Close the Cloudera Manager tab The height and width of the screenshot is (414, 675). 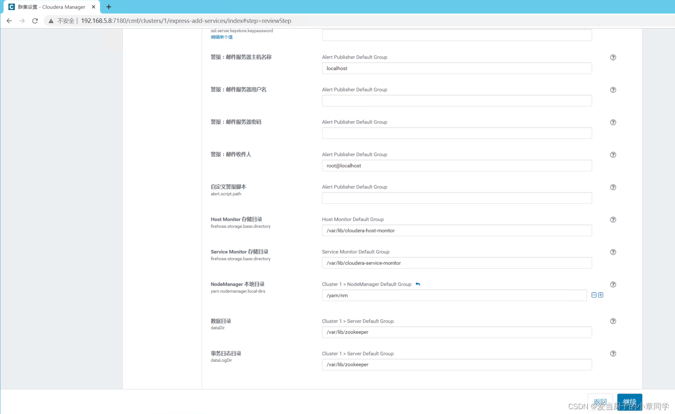point(94,7)
